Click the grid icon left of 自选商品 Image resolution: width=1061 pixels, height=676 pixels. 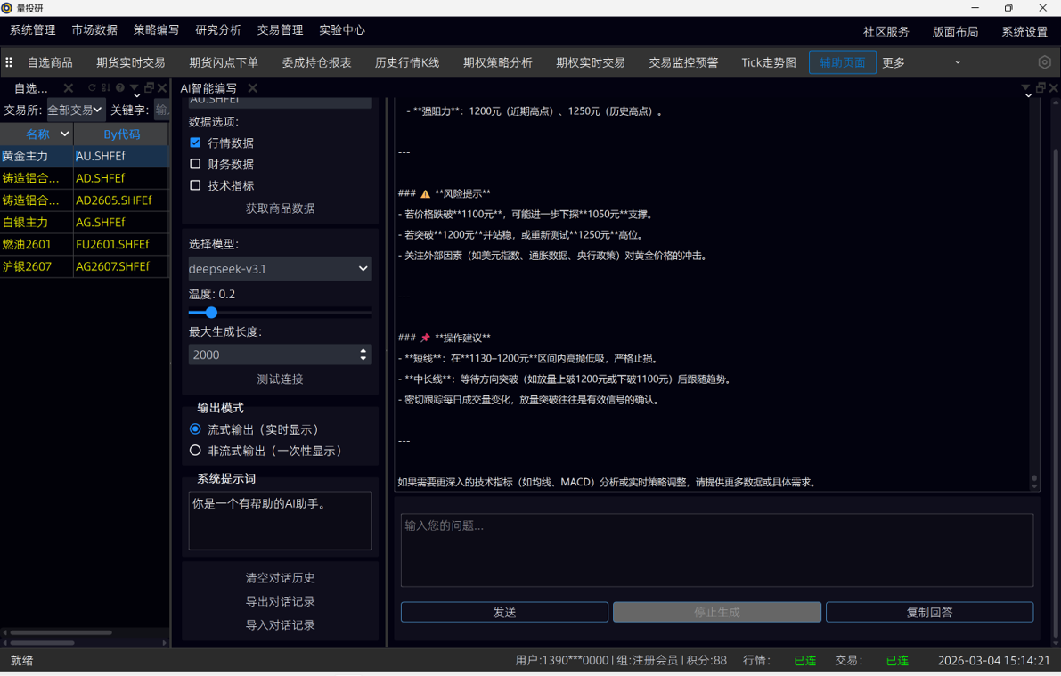tap(9, 62)
